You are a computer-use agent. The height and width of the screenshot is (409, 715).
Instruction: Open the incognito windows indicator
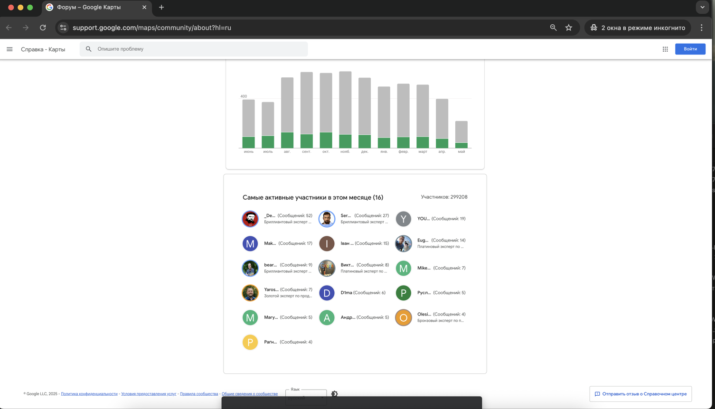click(x=638, y=28)
